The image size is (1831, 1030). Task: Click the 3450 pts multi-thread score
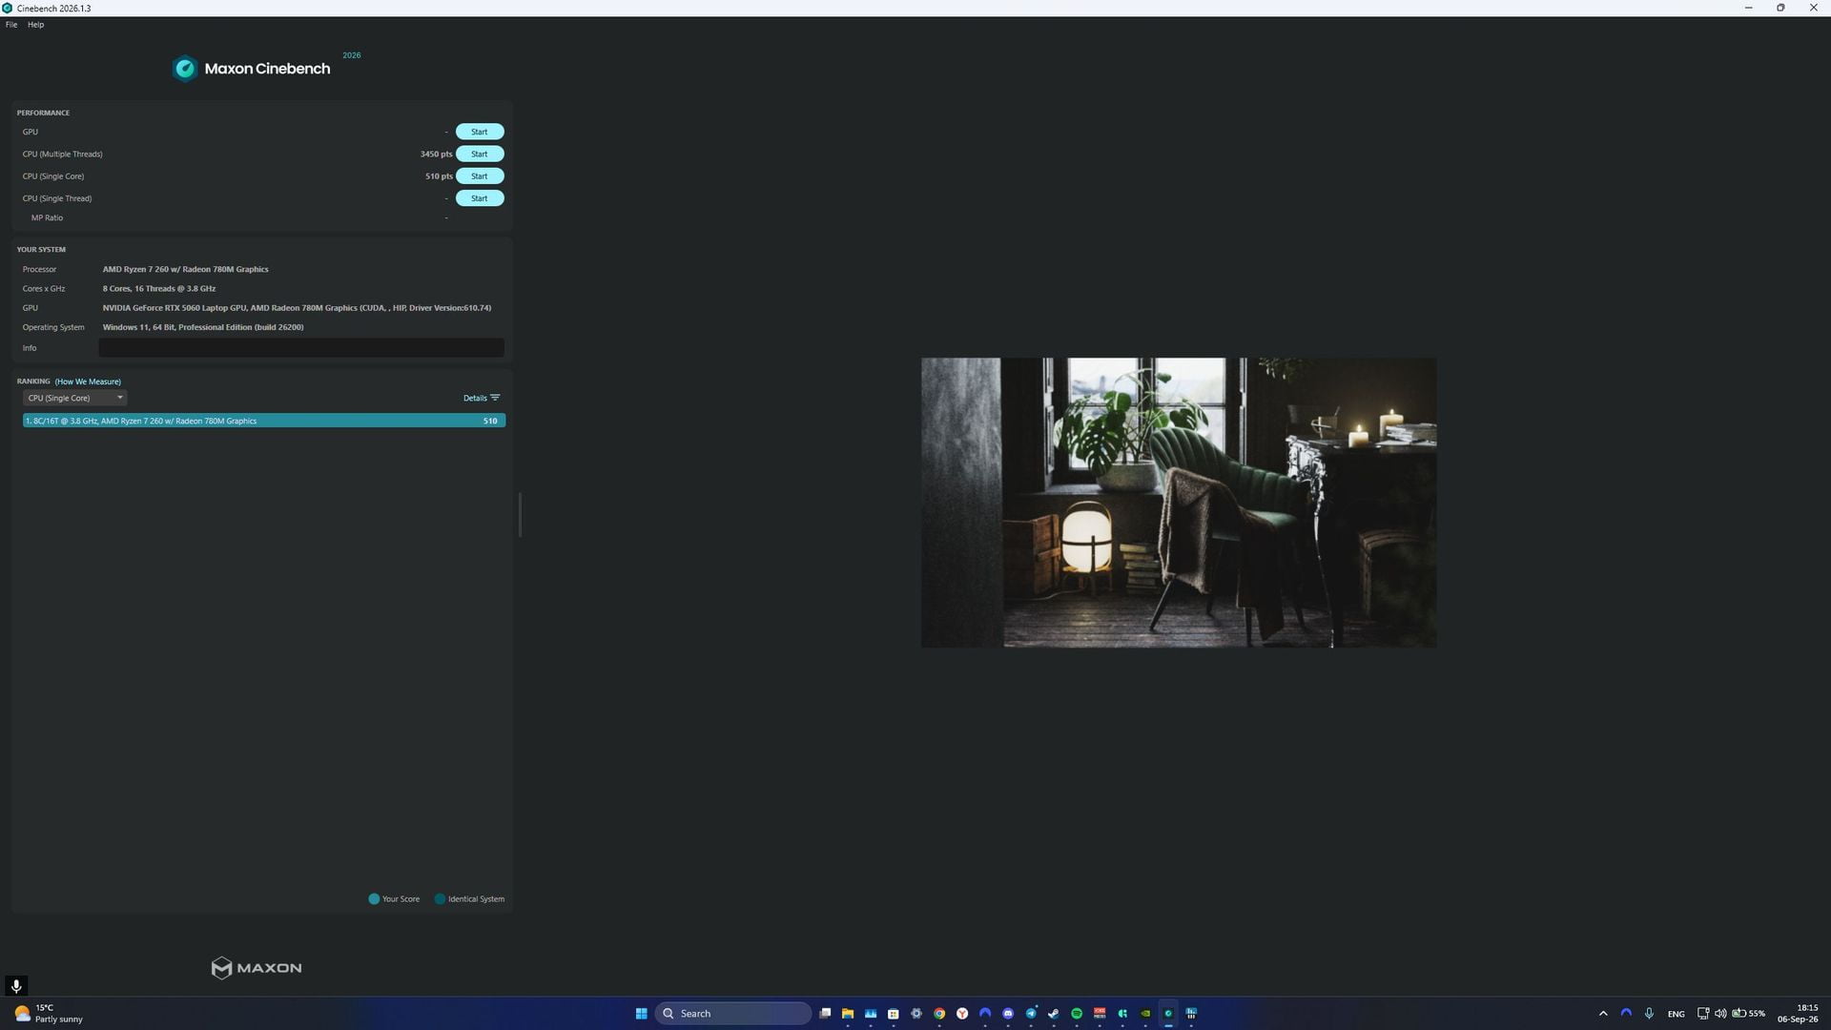point(436,154)
